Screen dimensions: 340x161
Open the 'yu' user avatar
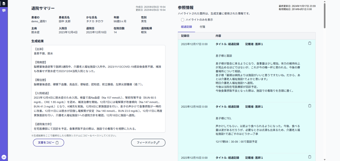[4, 157]
